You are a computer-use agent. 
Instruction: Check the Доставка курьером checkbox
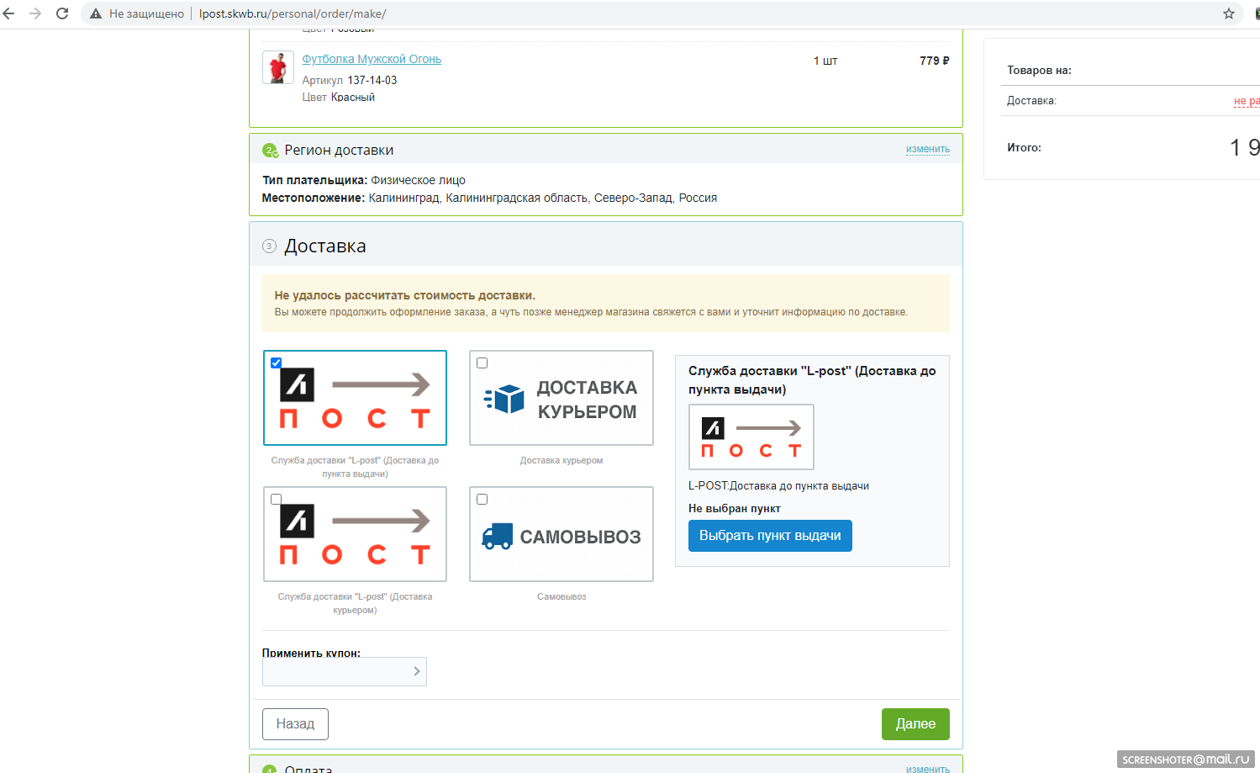click(x=482, y=363)
